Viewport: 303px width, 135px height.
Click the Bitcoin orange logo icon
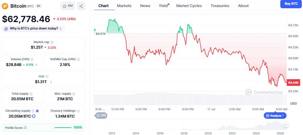(5, 6)
